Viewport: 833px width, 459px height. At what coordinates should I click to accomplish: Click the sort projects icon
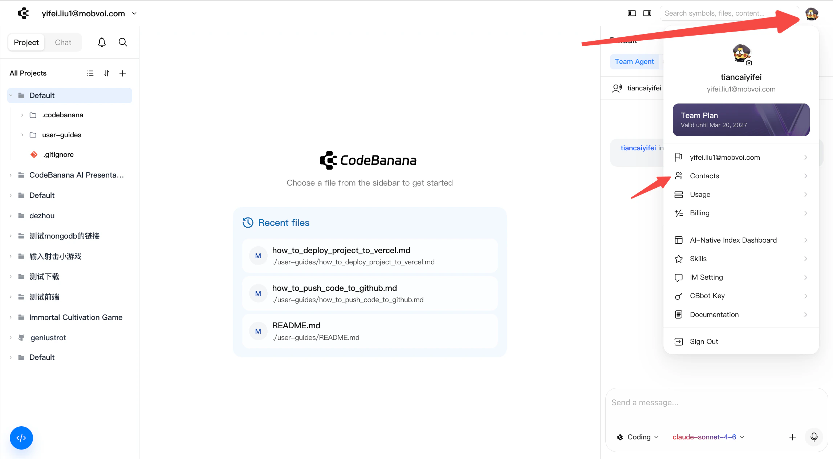tap(107, 73)
